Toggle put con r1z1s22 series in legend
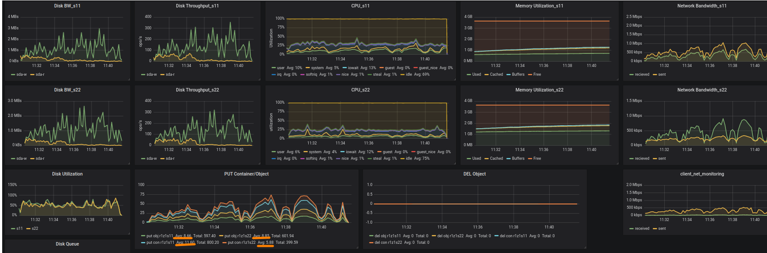Screen dimensions: 767x253 click(241, 242)
